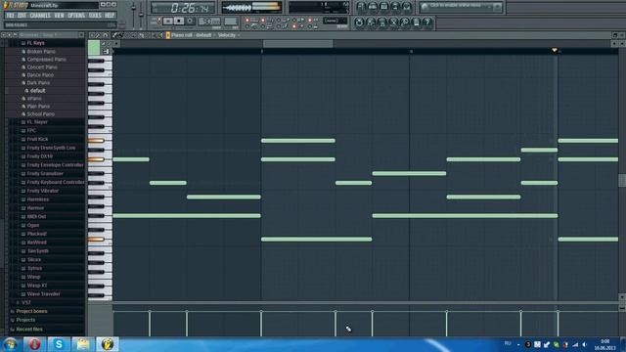
Task: Select the Concert Piano preset
Action: [42, 67]
